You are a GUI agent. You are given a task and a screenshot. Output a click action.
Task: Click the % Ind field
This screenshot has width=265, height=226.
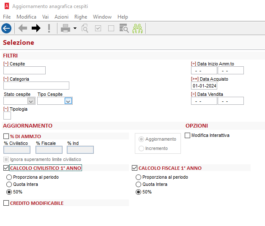pyautogui.click(x=80, y=150)
